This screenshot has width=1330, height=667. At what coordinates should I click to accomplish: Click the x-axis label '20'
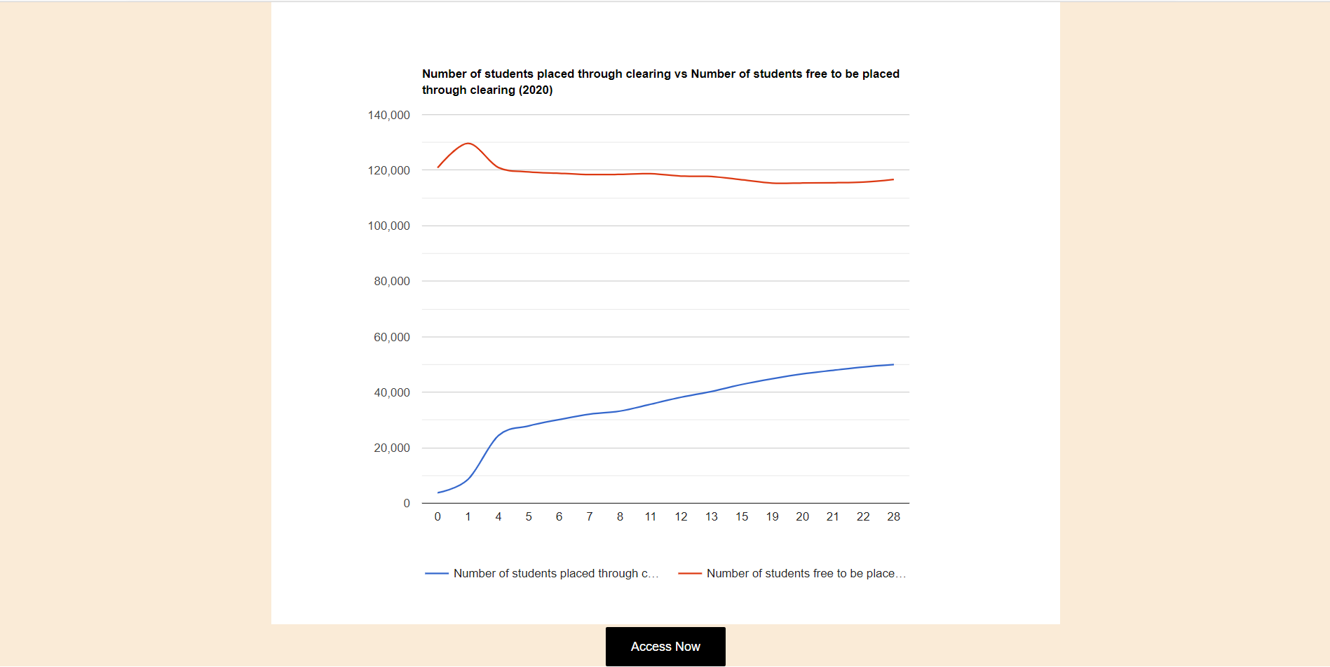803,516
